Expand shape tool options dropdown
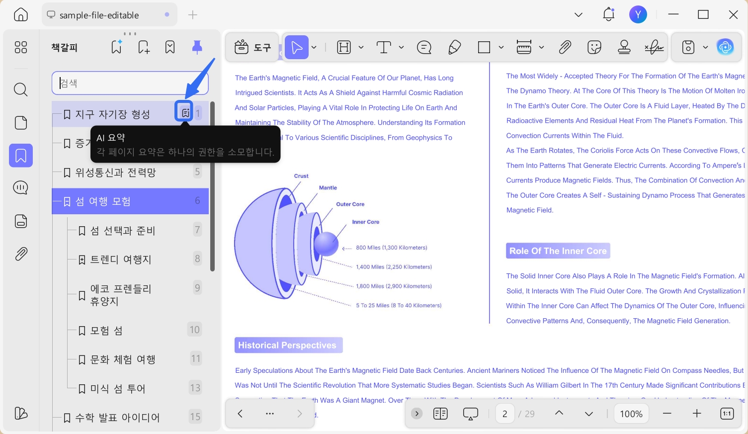The height and width of the screenshot is (434, 748). click(x=501, y=47)
